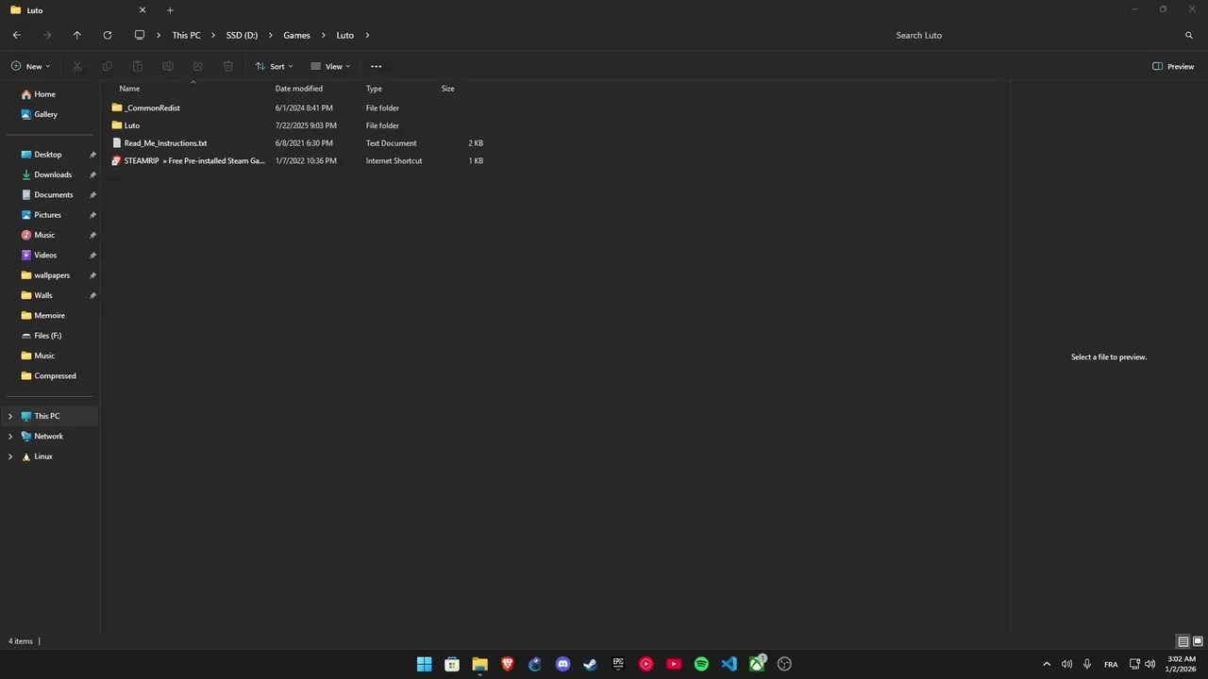The height and width of the screenshot is (679, 1208).
Task: Open Home in the navigation pane
Action: 45,94
